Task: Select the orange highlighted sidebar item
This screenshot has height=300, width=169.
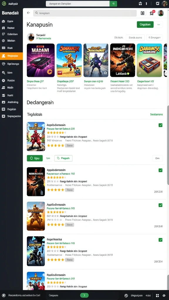Action: [11, 56]
